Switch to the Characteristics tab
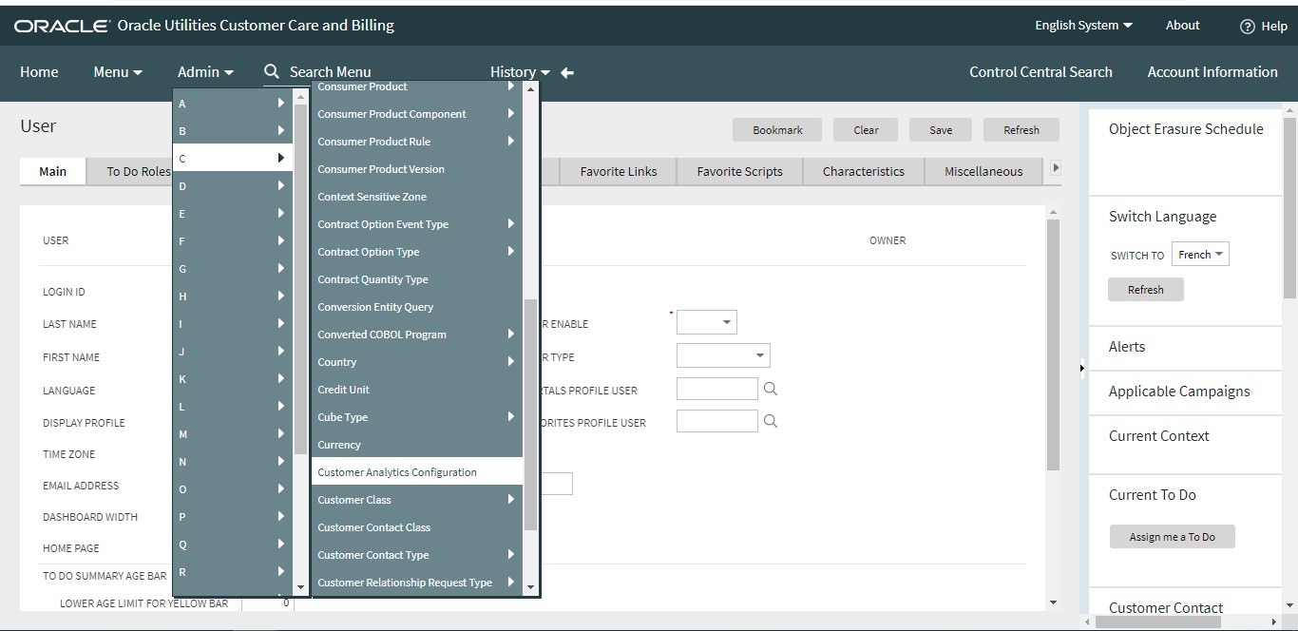The width and height of the screenshot is (1298, 631). point(863,171)
